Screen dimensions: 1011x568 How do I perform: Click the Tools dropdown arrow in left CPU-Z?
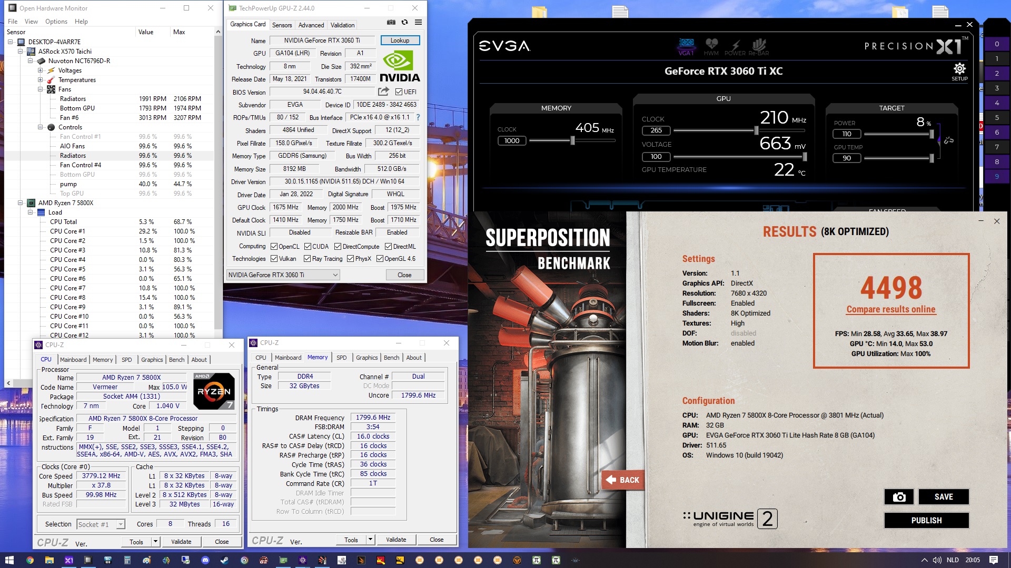[x=155, y=542]
